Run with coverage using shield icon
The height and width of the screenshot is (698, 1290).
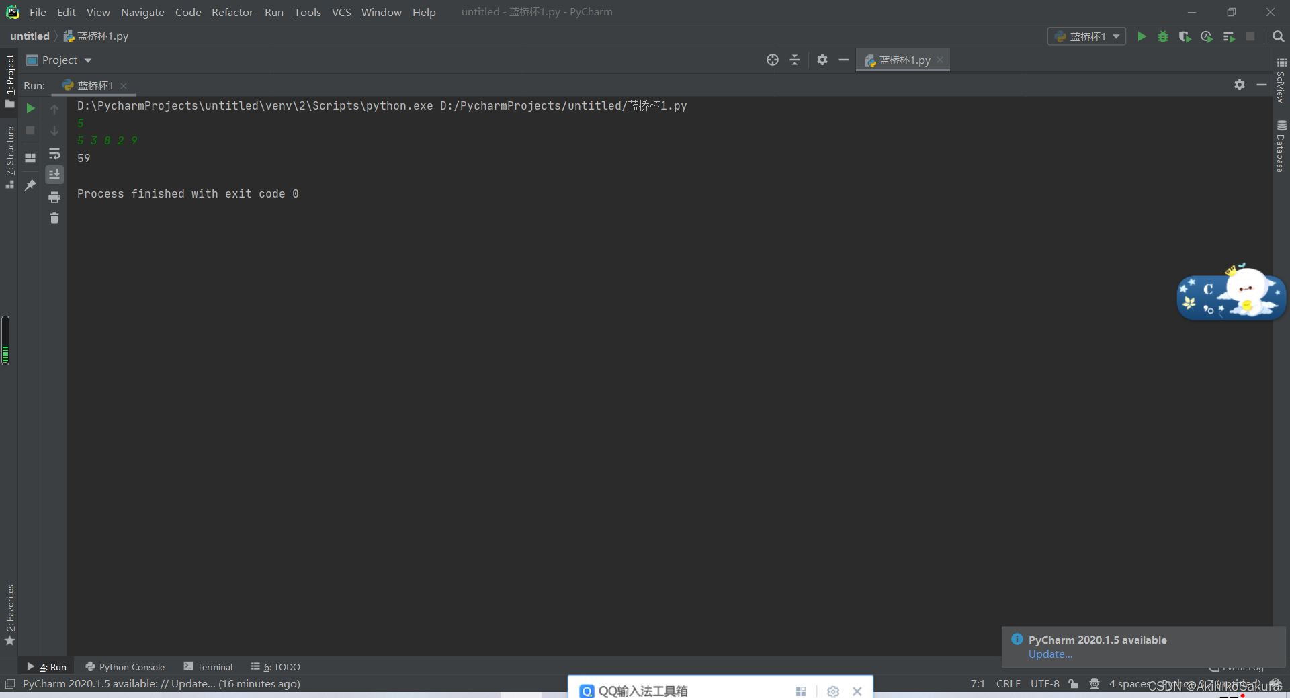1185,37
